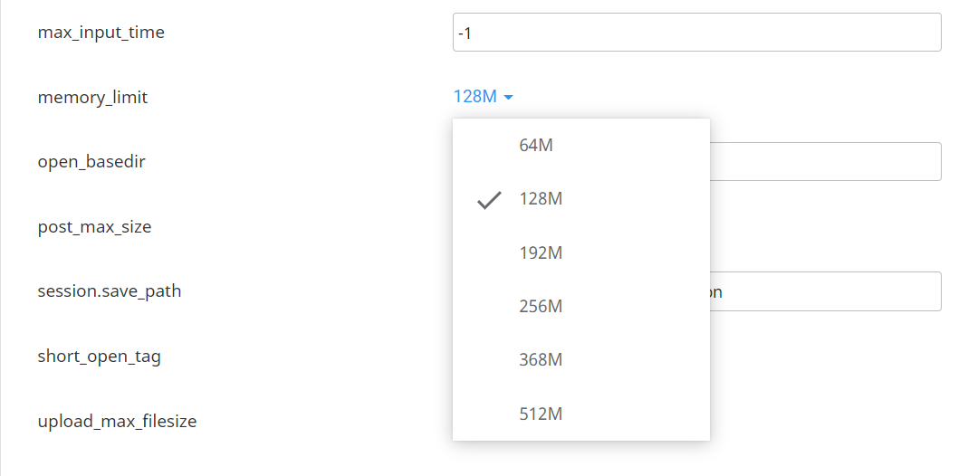Choose the checked 128M list entry

[x=541, y=199]
